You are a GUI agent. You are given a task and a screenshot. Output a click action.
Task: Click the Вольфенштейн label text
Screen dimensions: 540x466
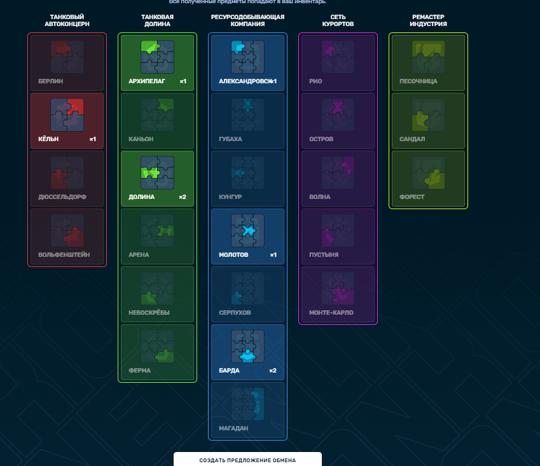64,255
